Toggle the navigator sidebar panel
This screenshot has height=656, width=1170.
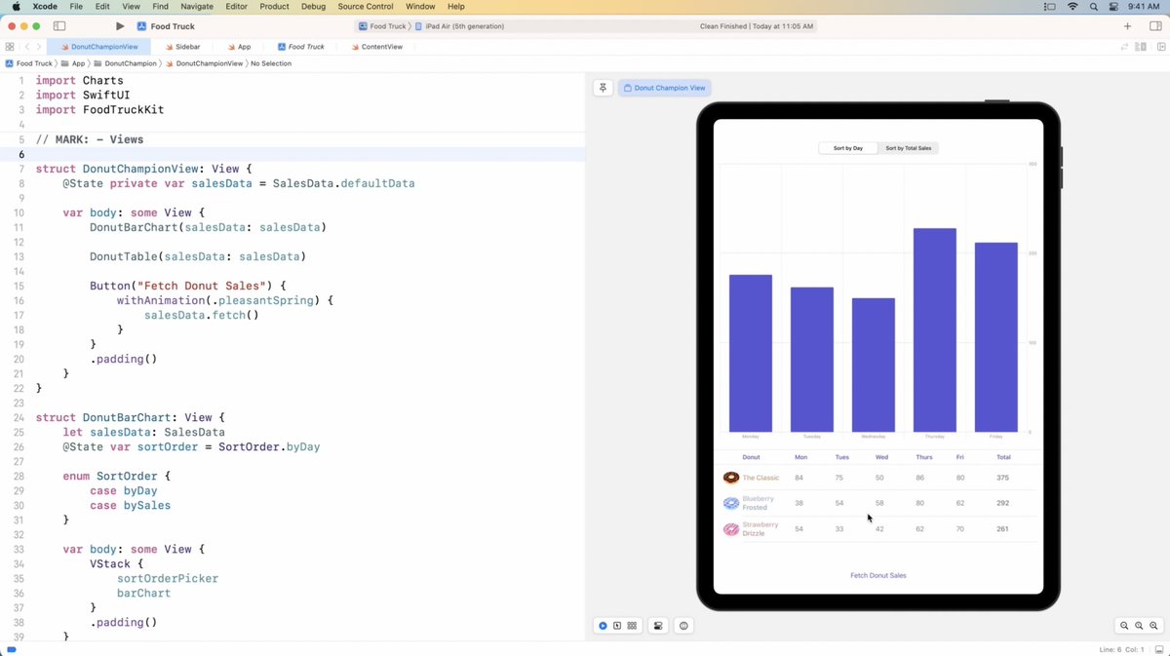click(59, 26)
